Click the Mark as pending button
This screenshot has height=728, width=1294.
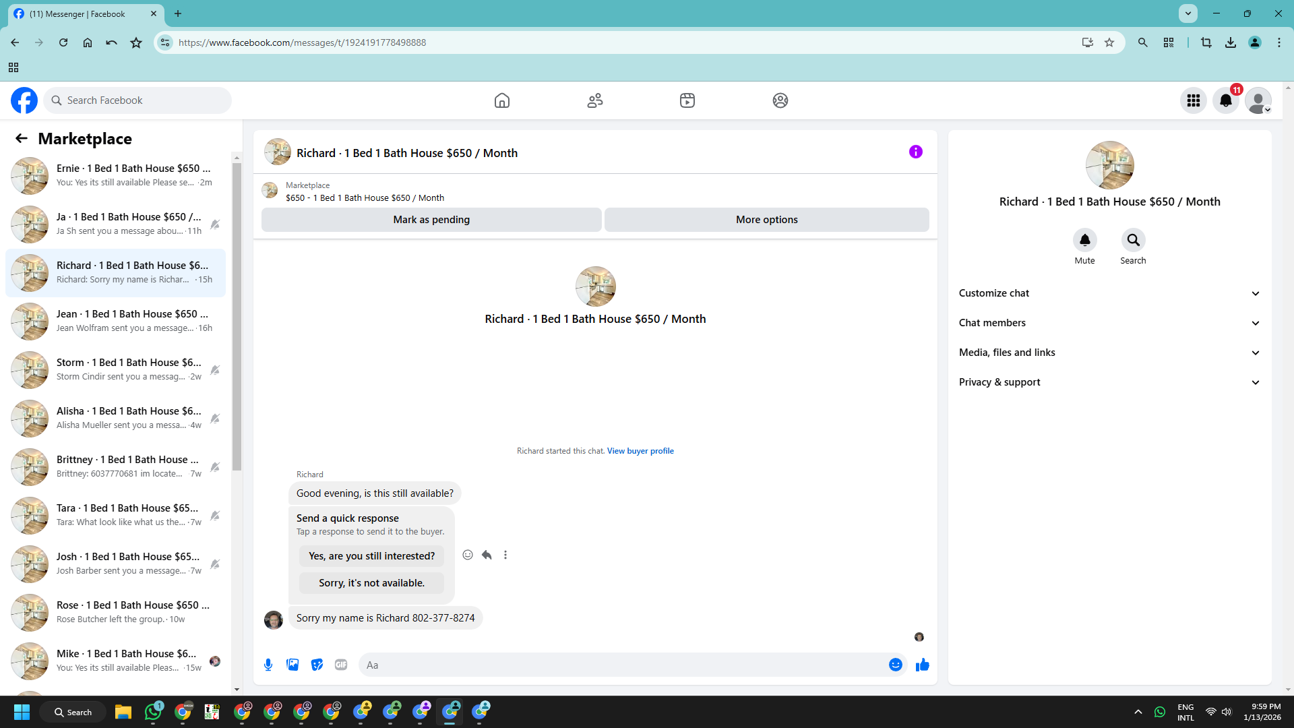431,220
